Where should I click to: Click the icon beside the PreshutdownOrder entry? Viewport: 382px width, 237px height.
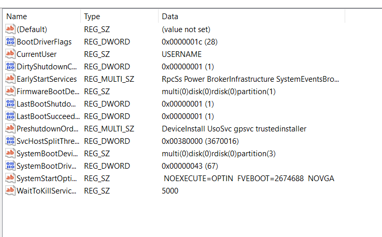coord(10,129)
